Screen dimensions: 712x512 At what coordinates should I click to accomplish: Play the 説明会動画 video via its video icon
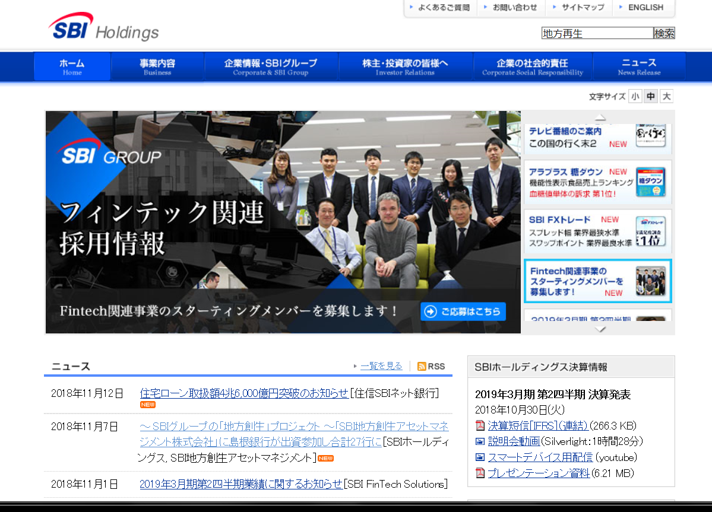(479, 441)
